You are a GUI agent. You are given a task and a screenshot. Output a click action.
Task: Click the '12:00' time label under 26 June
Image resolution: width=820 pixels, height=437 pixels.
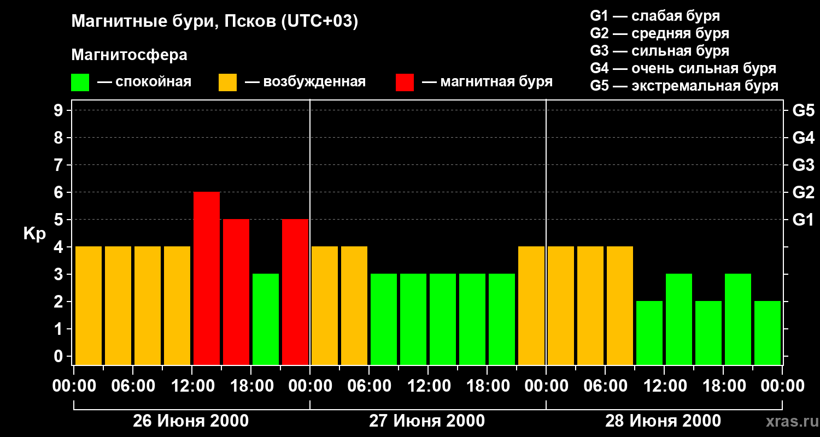pyautogui.click(x=192, y=386)
